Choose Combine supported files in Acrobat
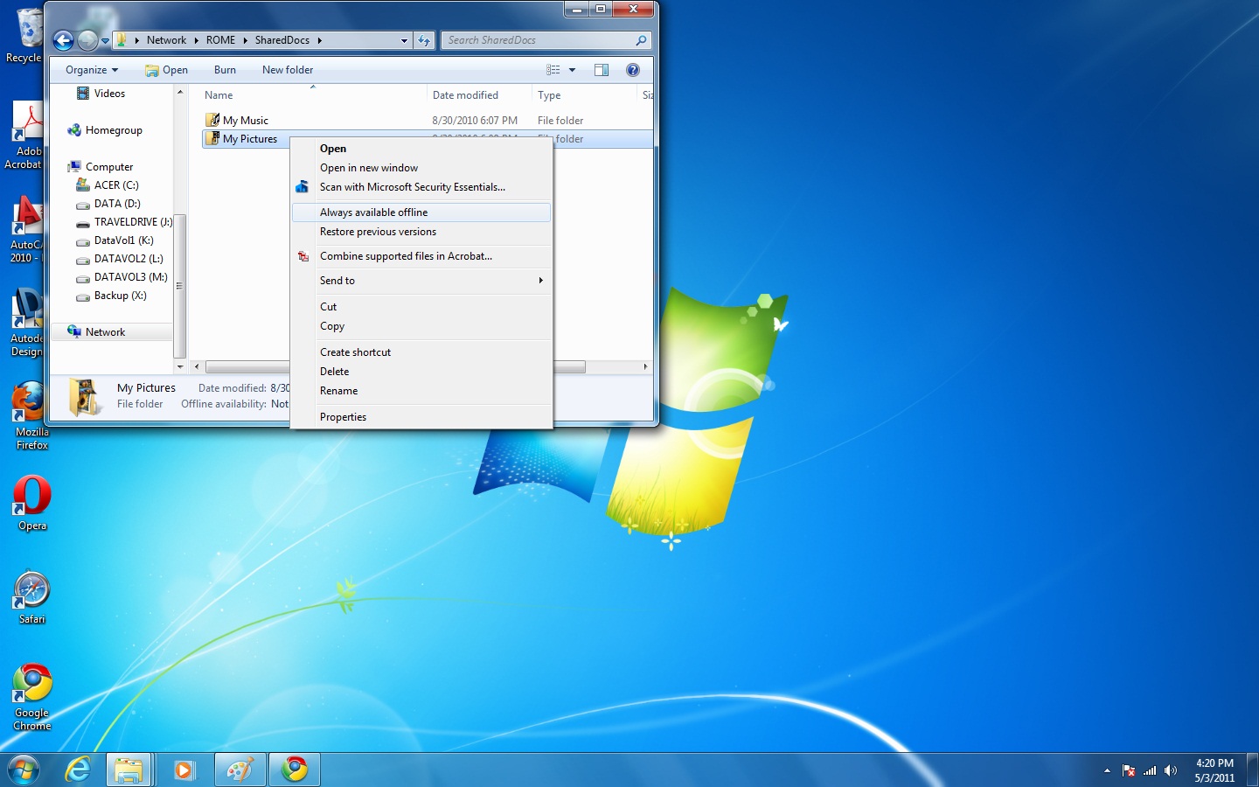The width and height of the screenshot is (1259, 787). coord(421,256)
